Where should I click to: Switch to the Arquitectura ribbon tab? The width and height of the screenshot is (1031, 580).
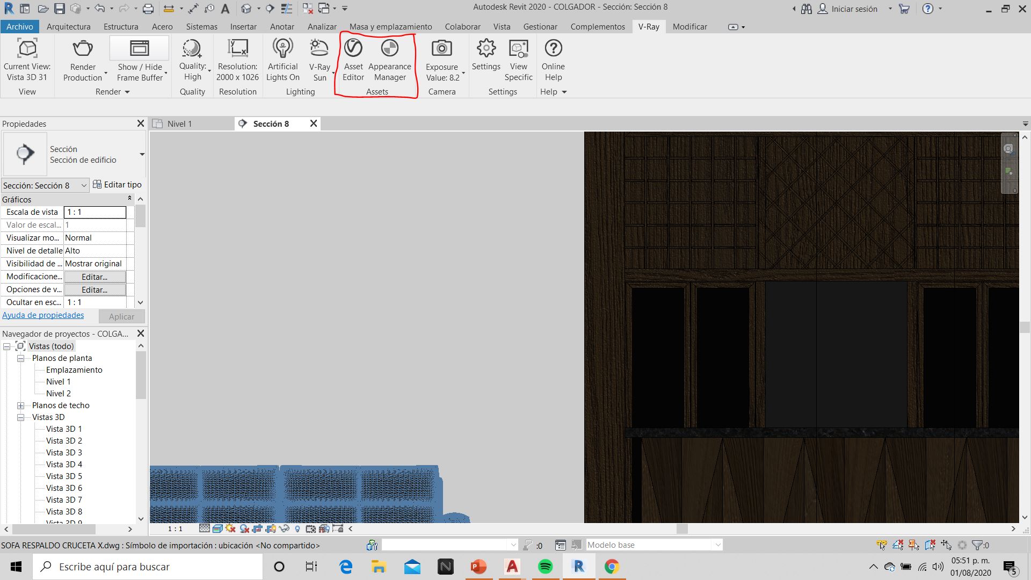68,26
